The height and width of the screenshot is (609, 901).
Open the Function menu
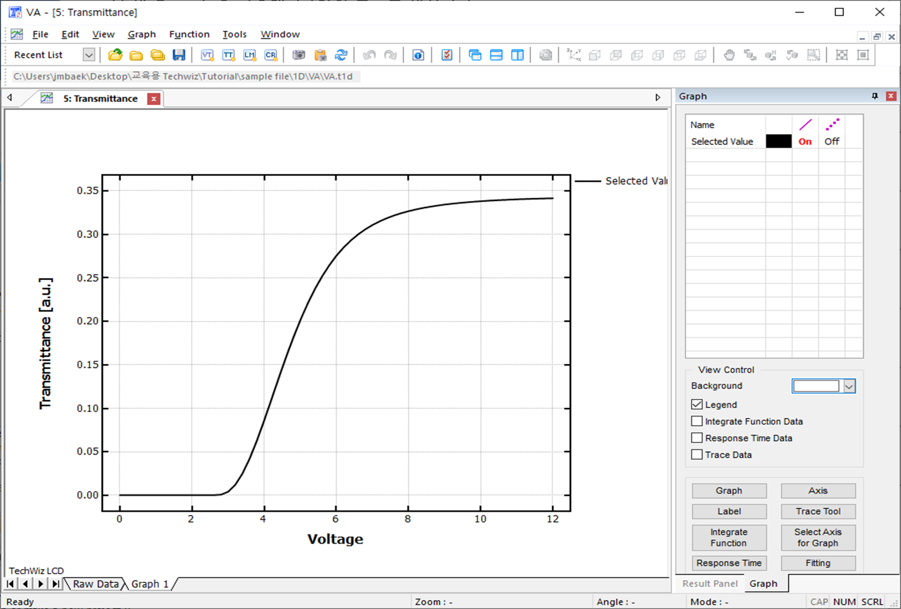(189, 34)
